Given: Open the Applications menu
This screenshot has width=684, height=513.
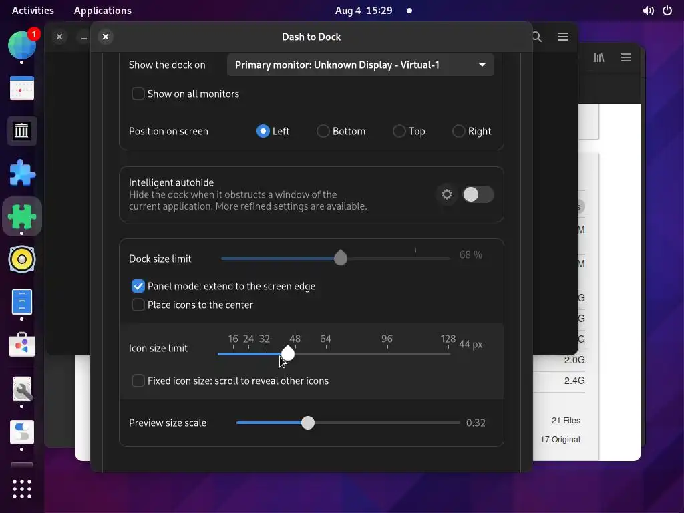Looking at the screenshot, I should [102, 11].
